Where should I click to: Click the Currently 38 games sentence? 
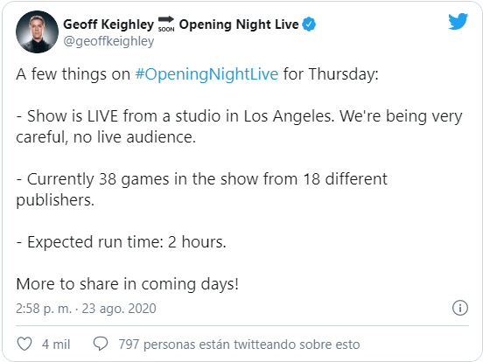click(202, 190)
